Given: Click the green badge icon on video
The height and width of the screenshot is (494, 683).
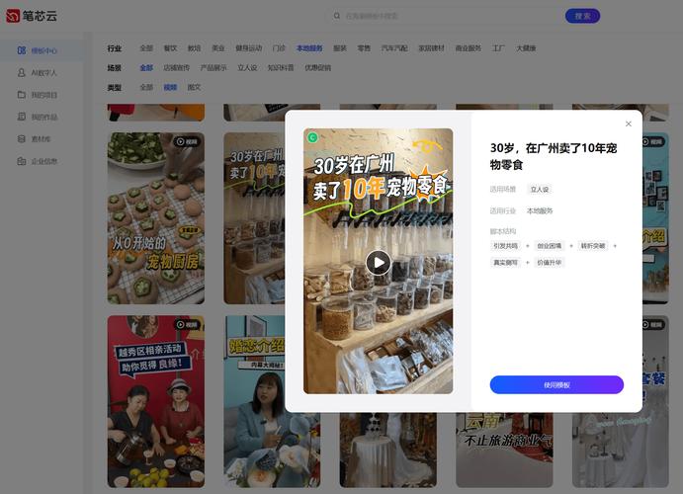Looking at the screenshot, I should pyautogui.click(x=312, y=137).
